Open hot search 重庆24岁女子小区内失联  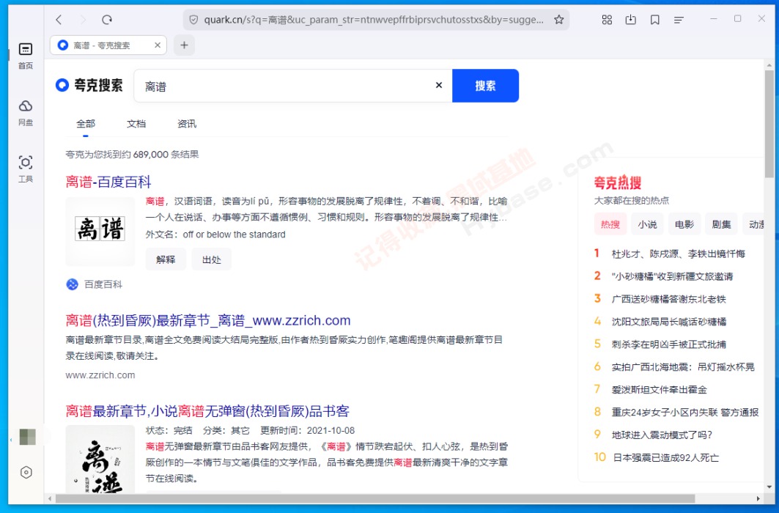click(x=685, y=412)
